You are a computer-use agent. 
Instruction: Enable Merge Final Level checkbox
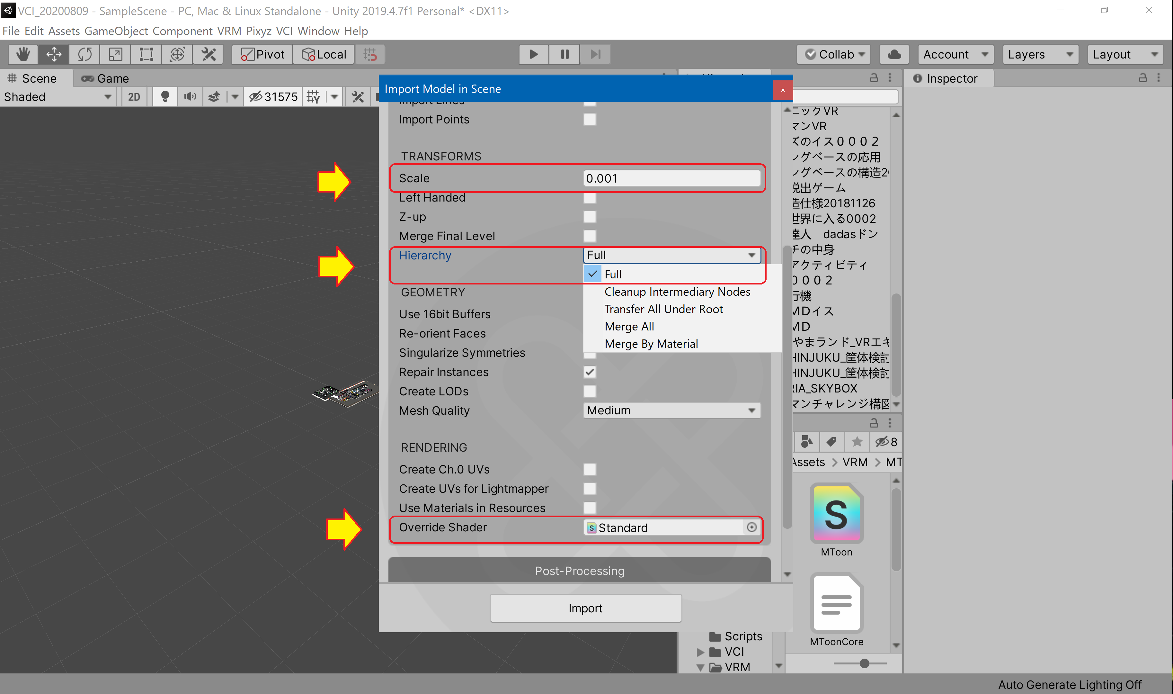590,236
